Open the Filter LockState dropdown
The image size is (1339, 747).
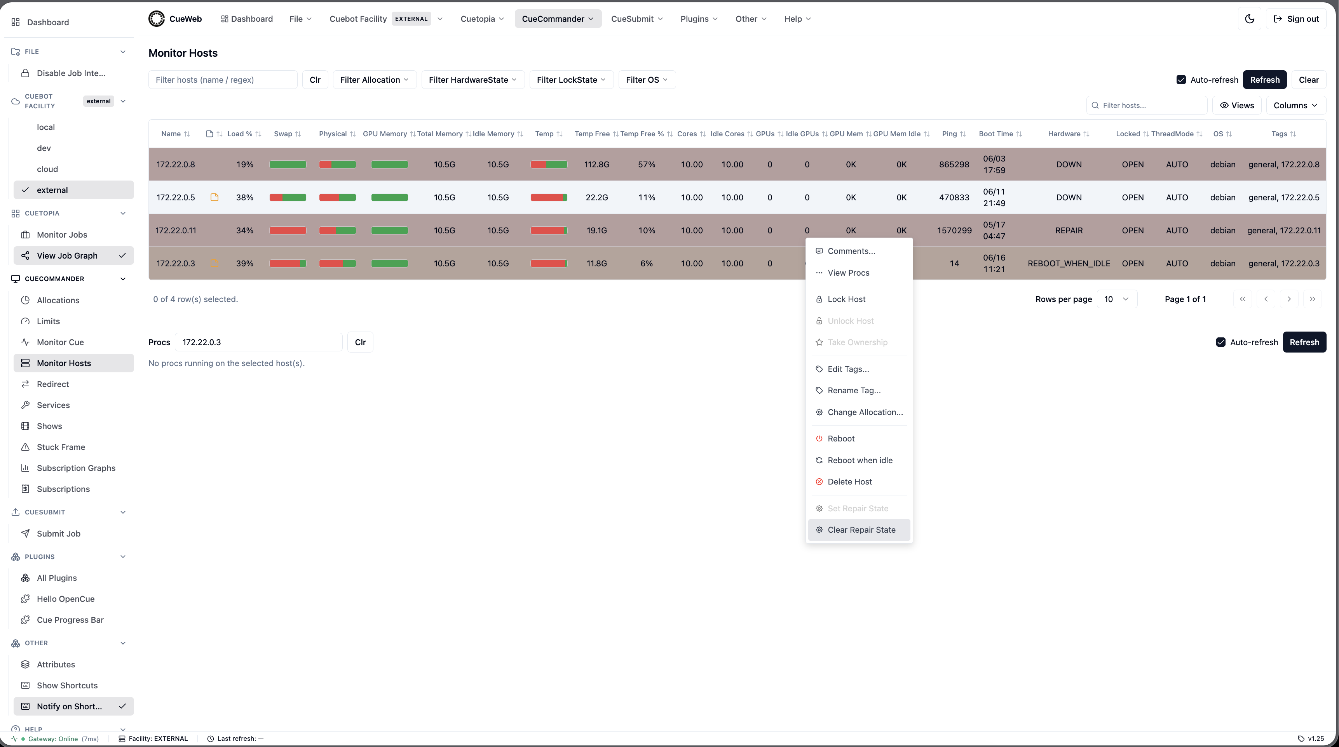tap(571, 80)
